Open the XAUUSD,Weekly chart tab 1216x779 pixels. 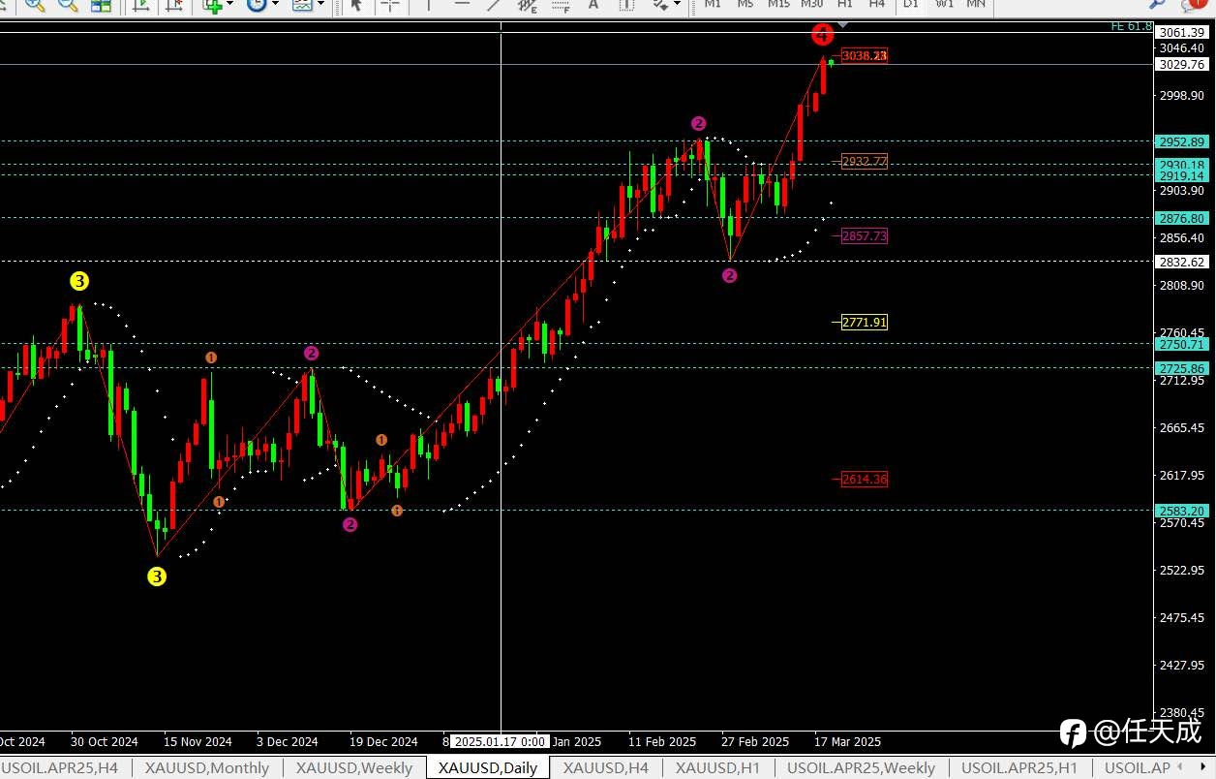pos(354,767)
